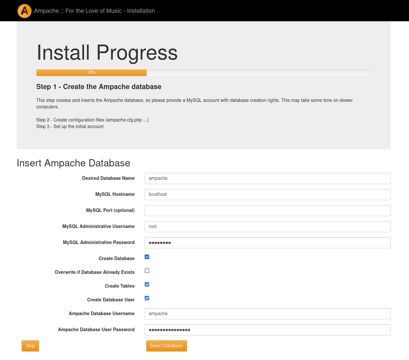The width and height of the screenshot is (409, 360).
Task: Click the 'Create Database' label
Action: [116, 258]
